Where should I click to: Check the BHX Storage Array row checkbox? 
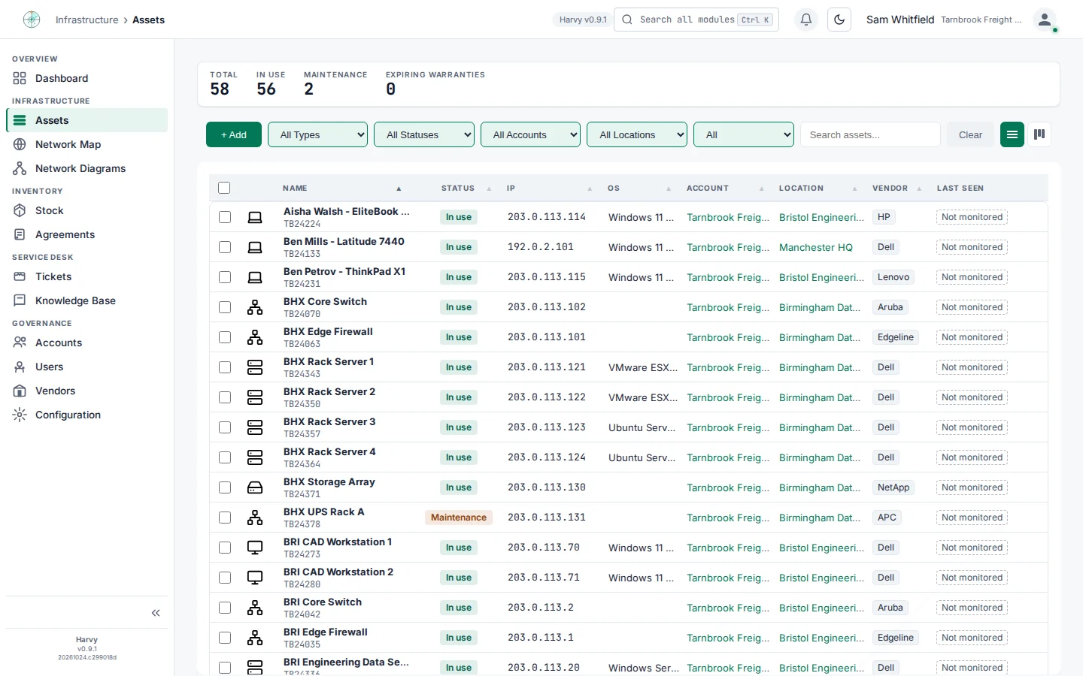click(x=225, y=487)
